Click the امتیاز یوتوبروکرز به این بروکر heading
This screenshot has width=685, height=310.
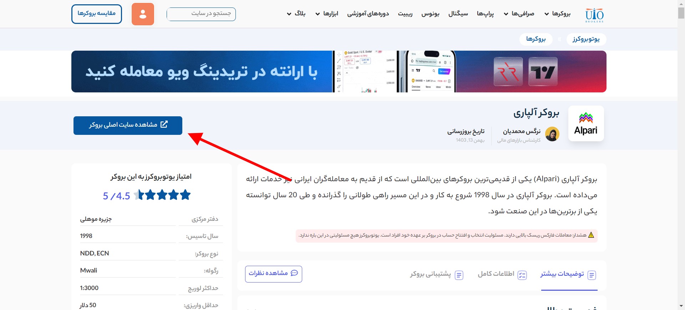coord(151,177)
